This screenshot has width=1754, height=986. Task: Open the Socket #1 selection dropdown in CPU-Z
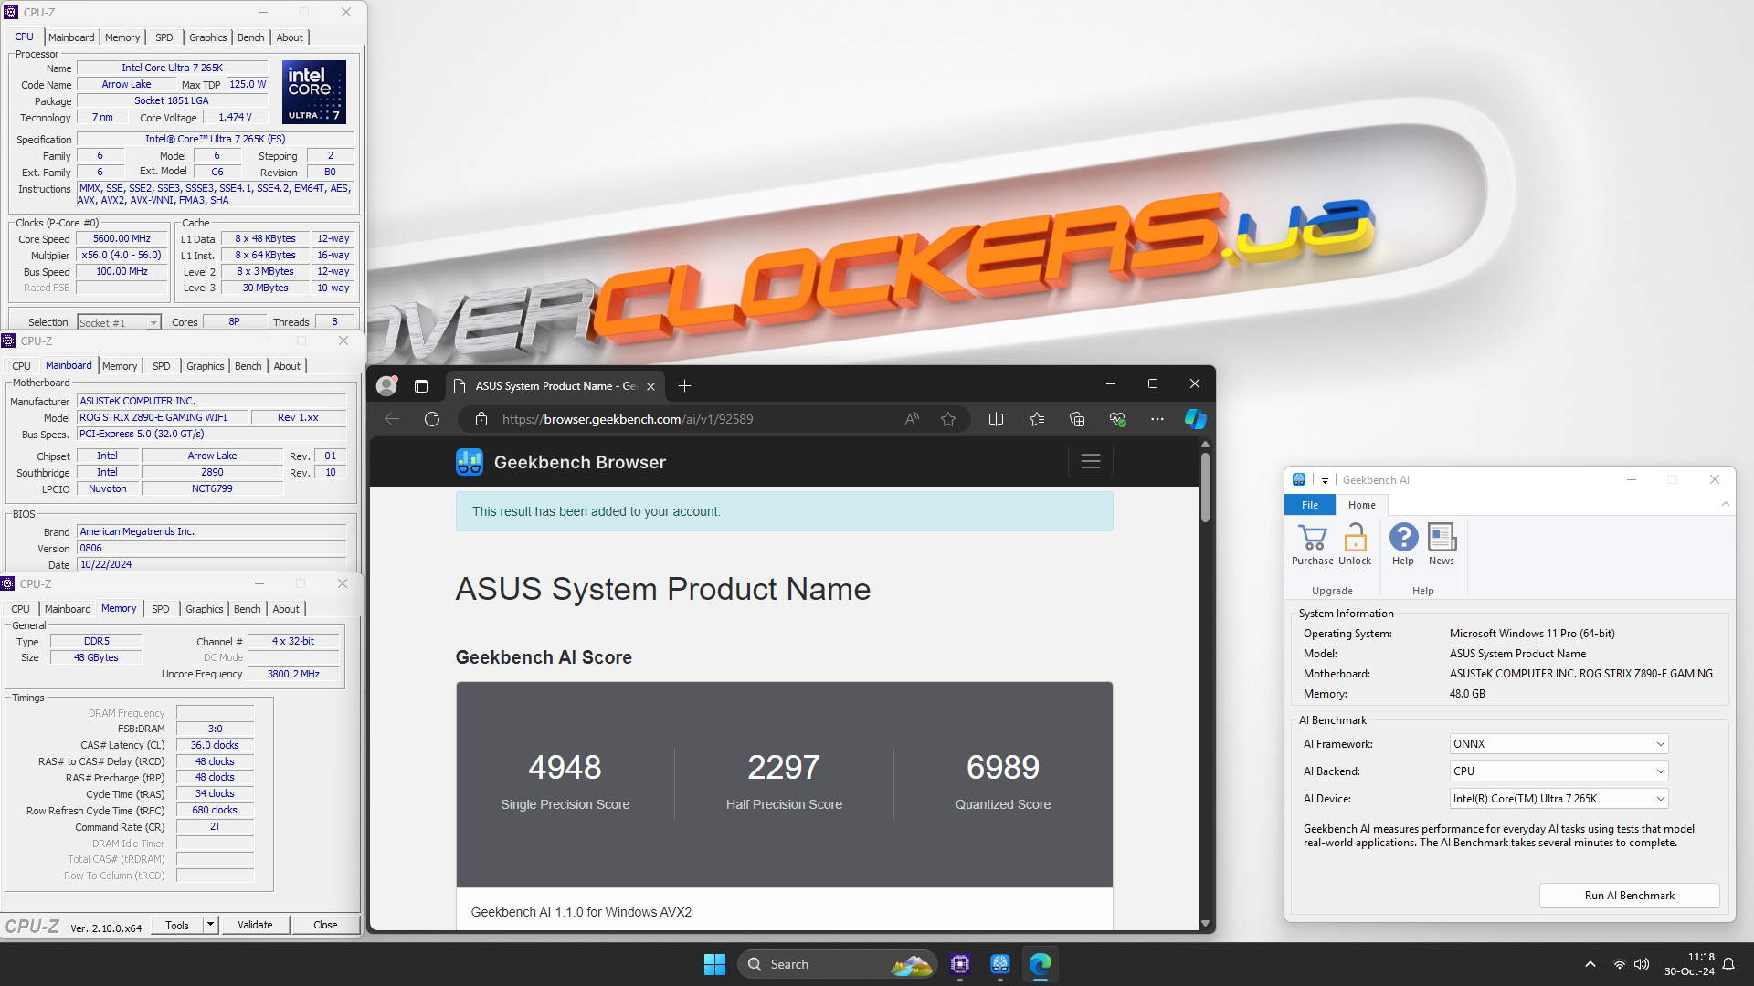coord(153,323)
